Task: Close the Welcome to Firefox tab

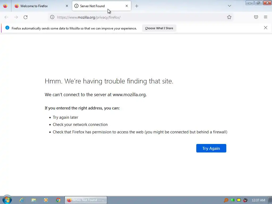Action: (x=67, y=6)
